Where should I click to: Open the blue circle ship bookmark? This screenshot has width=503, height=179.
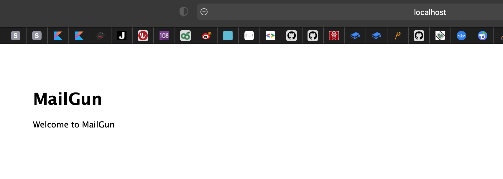coord(461,36)
